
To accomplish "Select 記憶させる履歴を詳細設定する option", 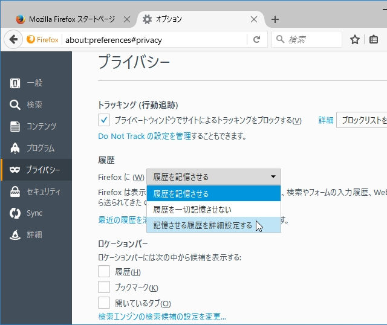I will pyautogui.click(x=213, y=225).
